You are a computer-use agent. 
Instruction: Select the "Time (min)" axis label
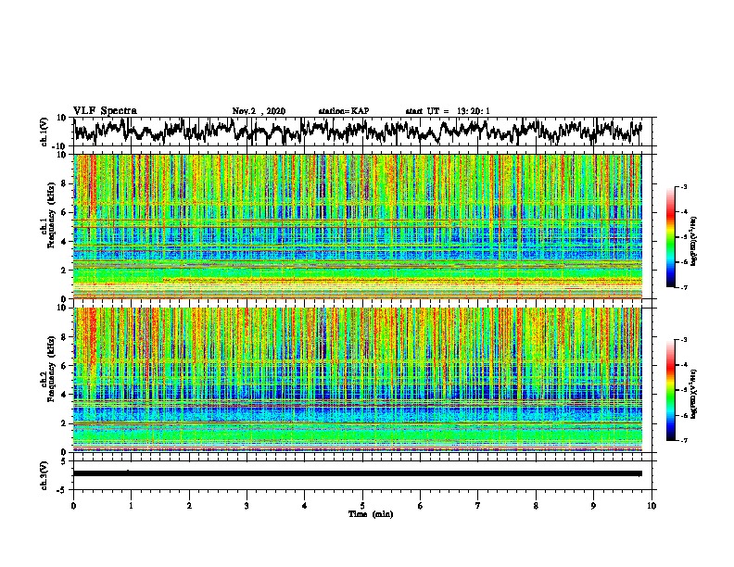coord(371,514)
